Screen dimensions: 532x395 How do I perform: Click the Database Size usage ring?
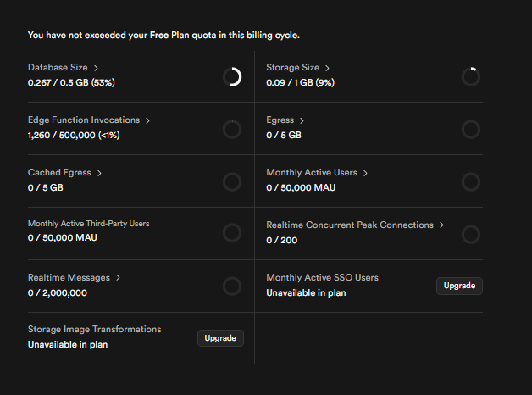232,77
